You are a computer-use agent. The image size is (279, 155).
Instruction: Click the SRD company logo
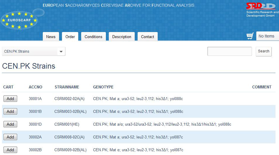tap(260, 7)
